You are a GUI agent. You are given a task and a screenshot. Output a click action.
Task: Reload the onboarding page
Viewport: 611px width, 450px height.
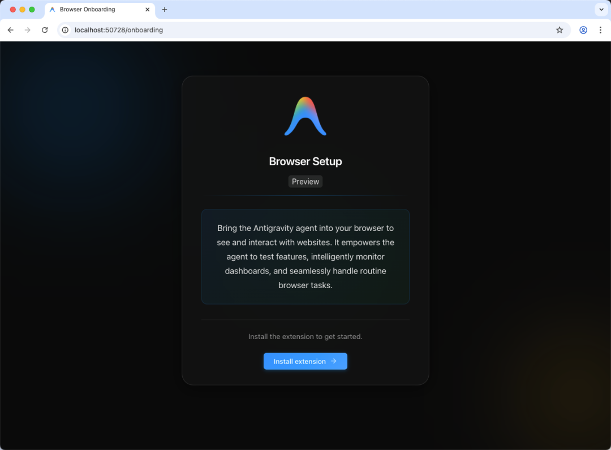[45, 30]
